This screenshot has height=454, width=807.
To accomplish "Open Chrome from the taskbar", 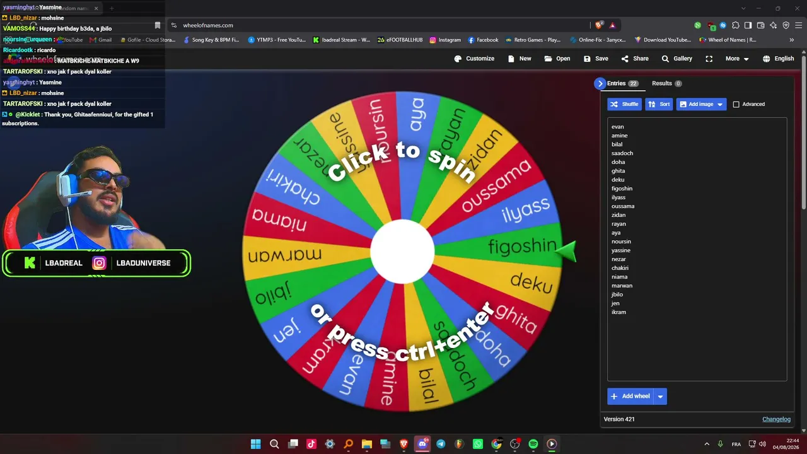I will pyautogui.click(x=496, y=444).
